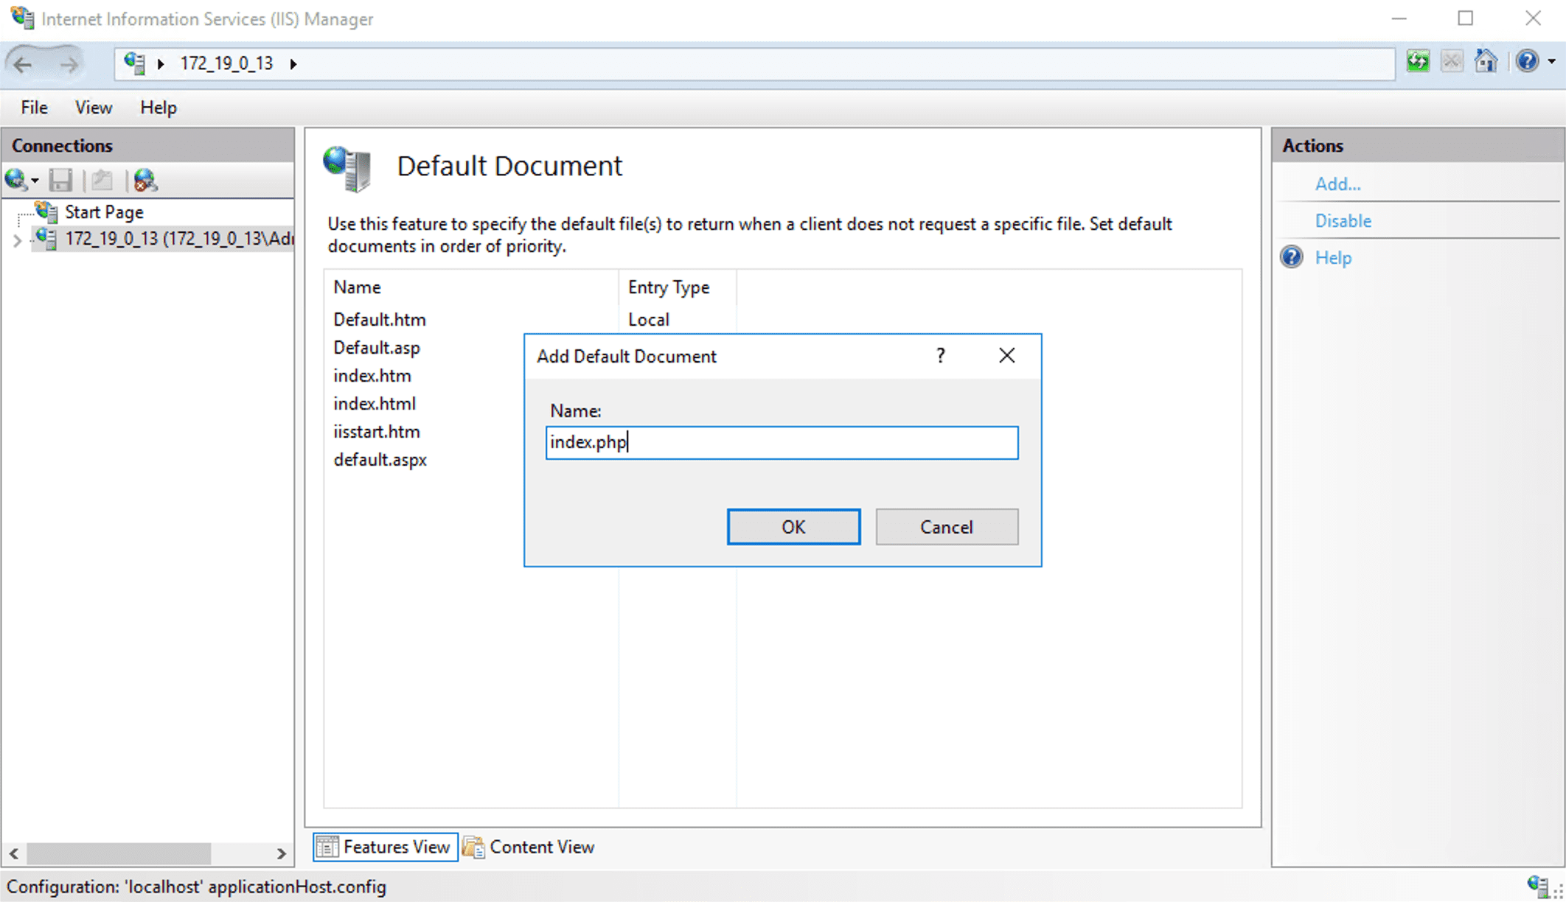Click the Forward navigation arrow
Screen dimensions: 1566x902
tap(69, 64)
